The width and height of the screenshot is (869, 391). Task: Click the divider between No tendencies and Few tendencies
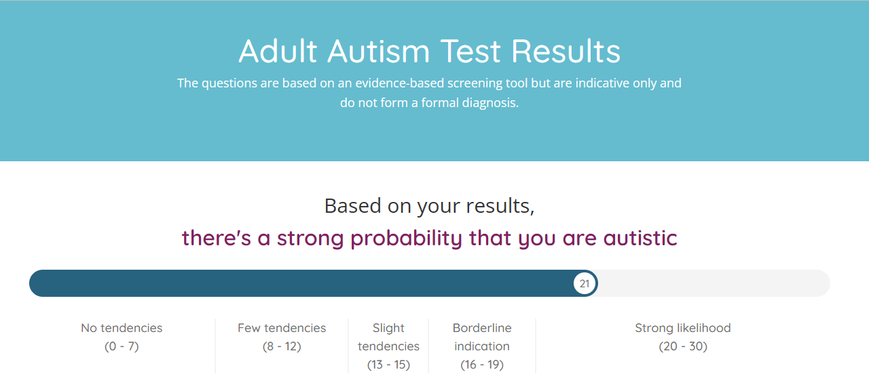(215, 346)
